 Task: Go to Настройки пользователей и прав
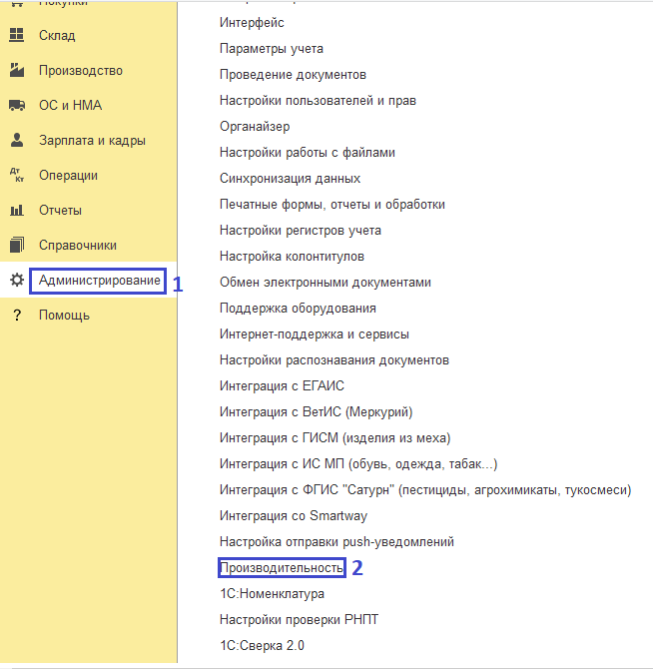click(x=318, y=101)
